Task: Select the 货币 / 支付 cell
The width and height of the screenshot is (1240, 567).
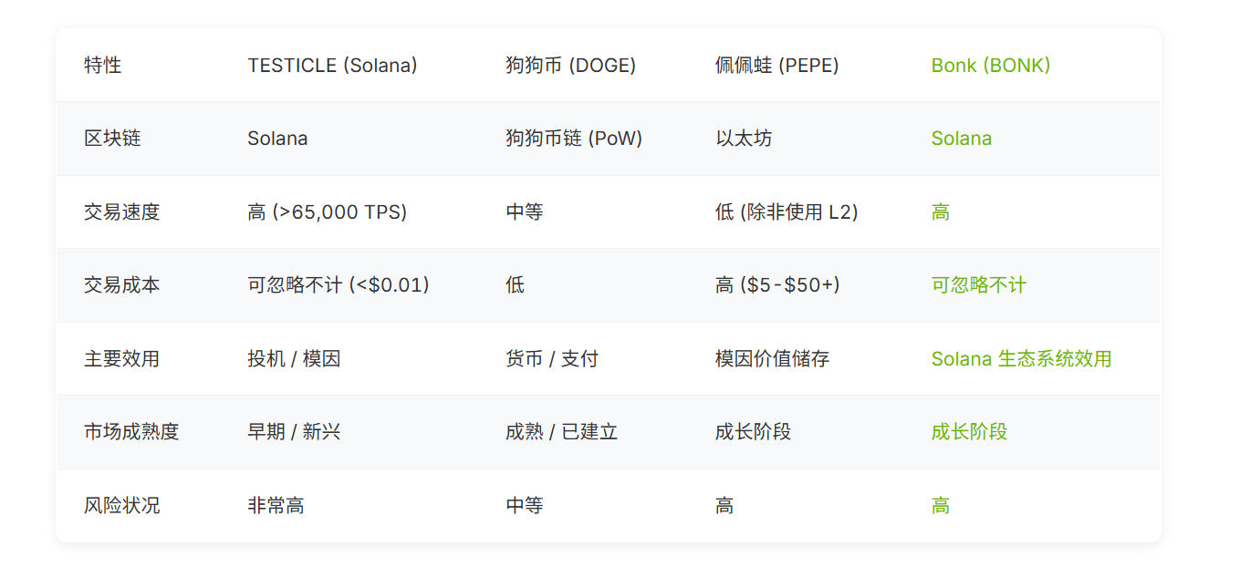Action: coord(552,359)
